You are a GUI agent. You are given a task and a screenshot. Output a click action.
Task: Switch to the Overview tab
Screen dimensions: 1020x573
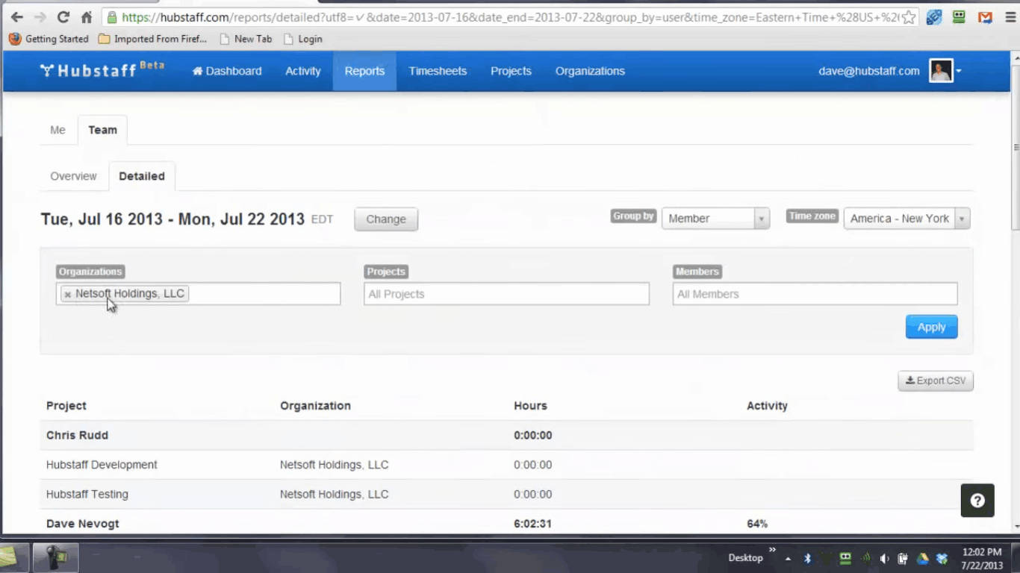(x=73, y=176)
